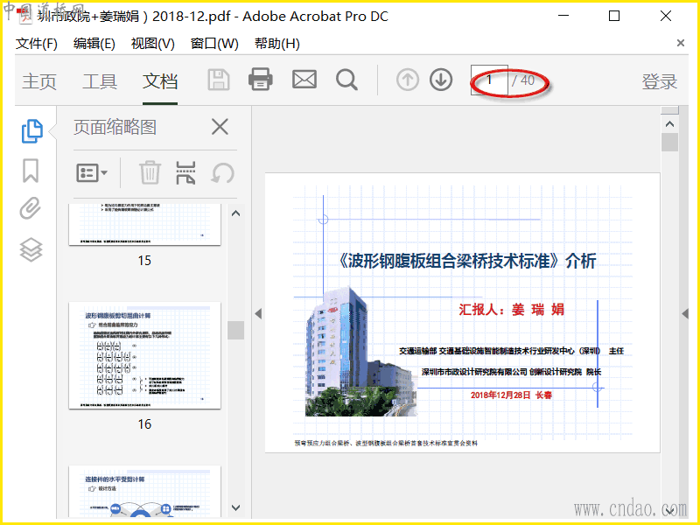Close the Acrobat Pro DC window
This screenshot has height=525, width=700.
click(666, 16)
